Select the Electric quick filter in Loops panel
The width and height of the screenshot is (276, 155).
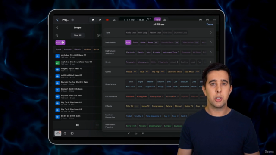click(x=78, y=50)
